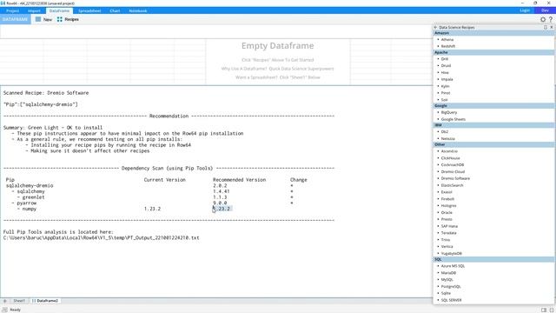The width and height of the screenshot is (556, 313).
Task: Toggle the bottom-right panel layout icon
Action: [x=544, y=310]
